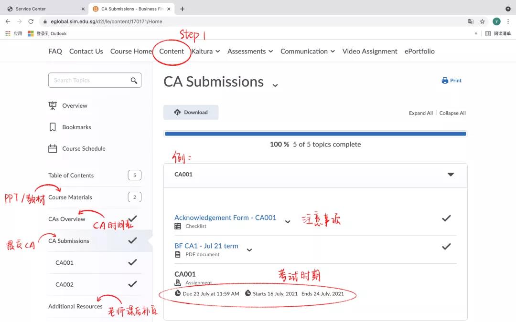This screenshot has height=322, width=516.
Task: Open Course Schedule calendar item
Action: pyautogui.click(x=84, y=149)
